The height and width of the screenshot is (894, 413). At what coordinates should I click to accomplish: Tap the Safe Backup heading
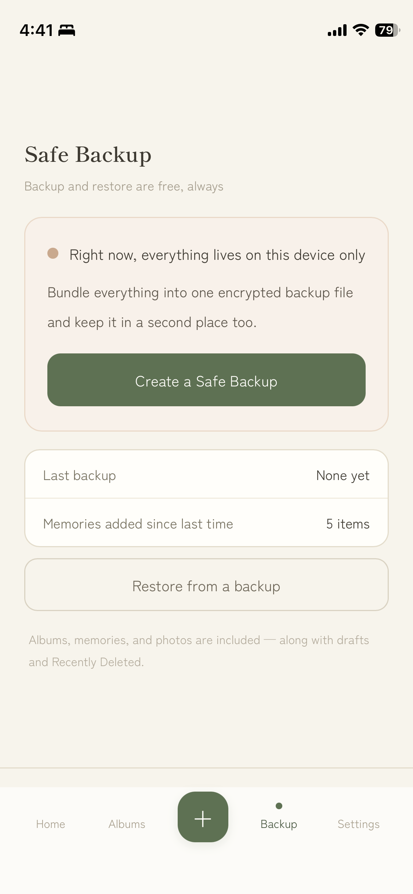pos(88,155)
